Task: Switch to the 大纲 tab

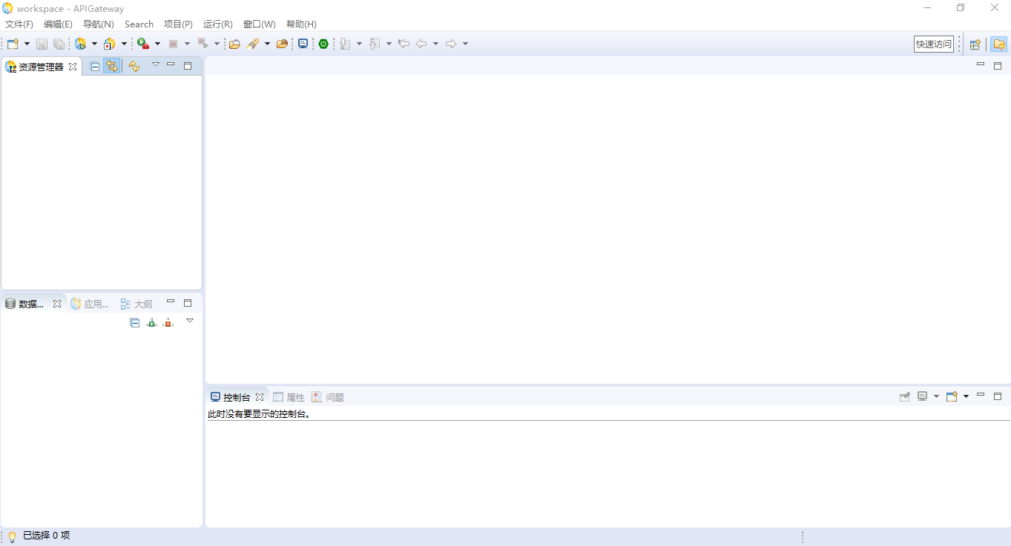Action: coord(137,304)
